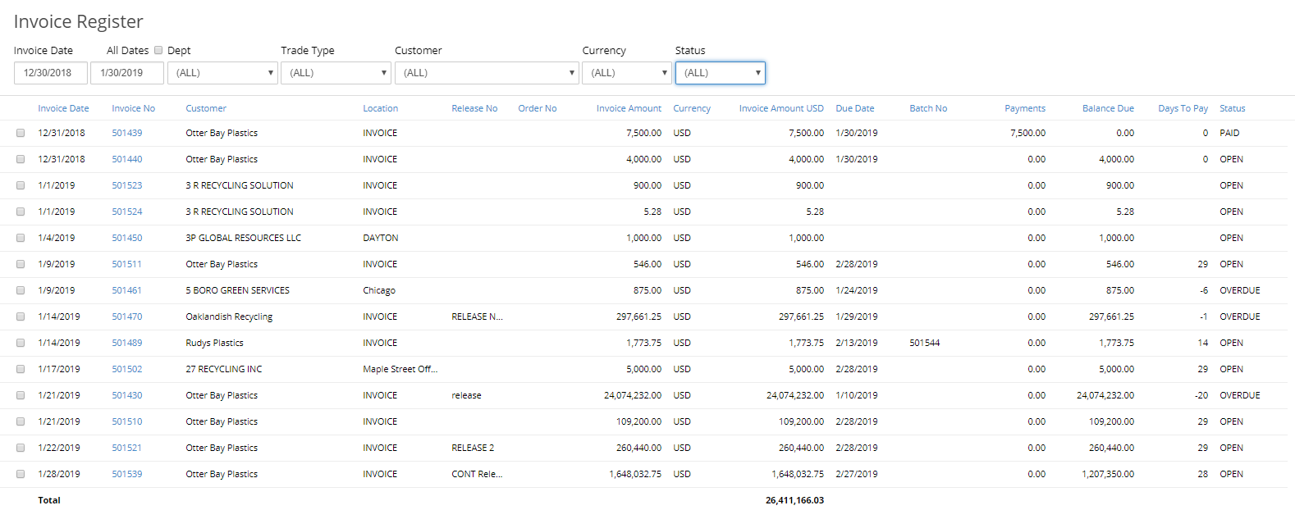This screenshot has height=510, width=1295.
Task: Sort by Invoice Date column header
Action: [63, 108]
